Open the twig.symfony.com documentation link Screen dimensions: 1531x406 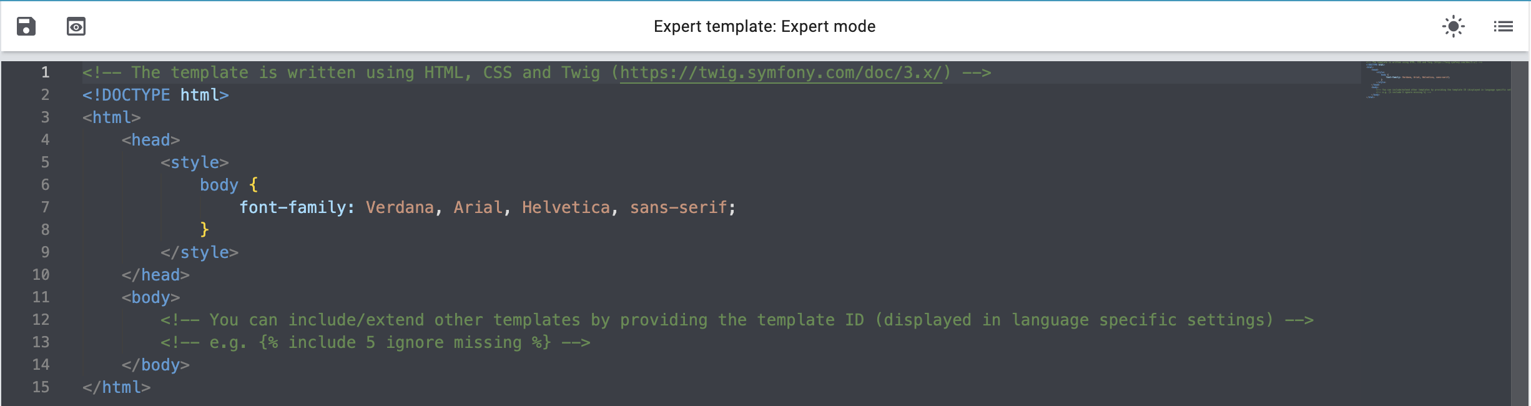pyautogui.click(x=780, y=72)
